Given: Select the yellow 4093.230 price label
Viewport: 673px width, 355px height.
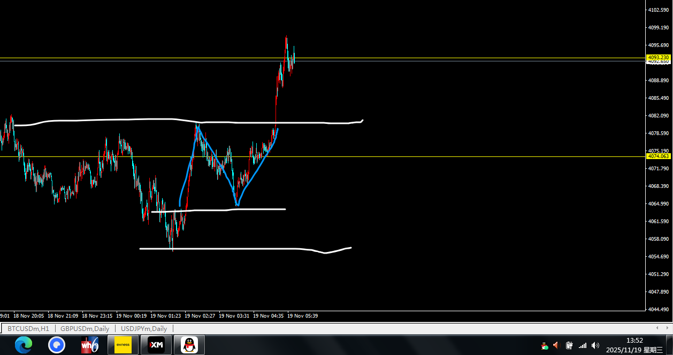Looking at the screenshot, I should tap(658, 57).
